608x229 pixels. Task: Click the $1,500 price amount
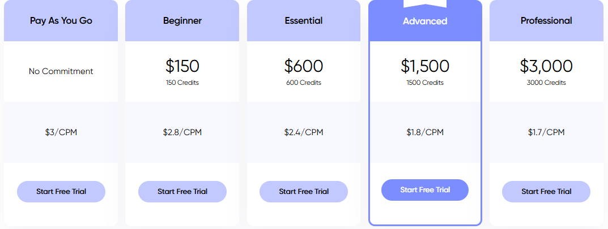(x=425, y=66)
